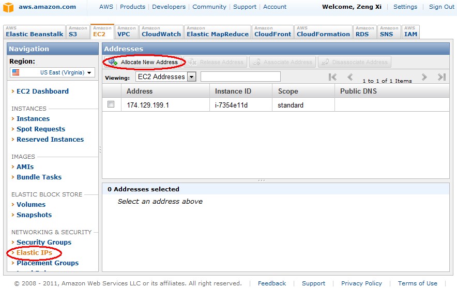Click the Associate Address button

point(282,62)
